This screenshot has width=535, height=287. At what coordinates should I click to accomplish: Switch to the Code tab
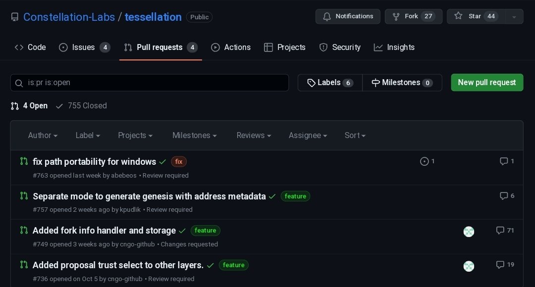pos(30,48)
